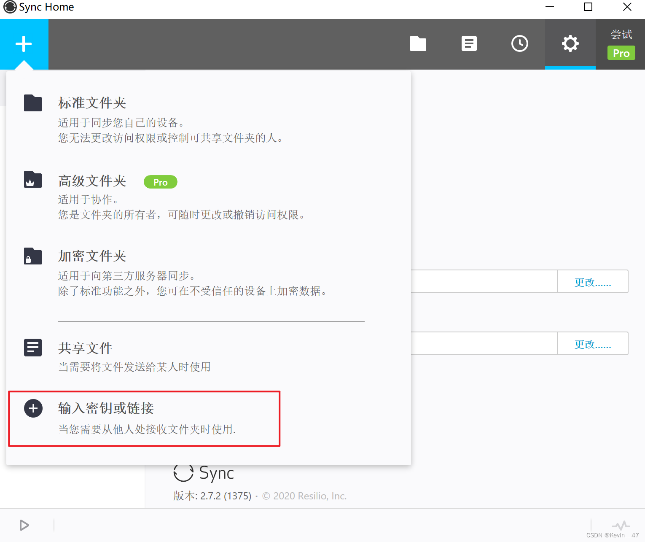Maximize the Sync Home window
The width and height of the screenshot is (645, 542).
588,7
